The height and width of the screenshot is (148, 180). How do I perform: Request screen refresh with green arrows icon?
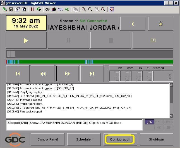pos(39,9)
